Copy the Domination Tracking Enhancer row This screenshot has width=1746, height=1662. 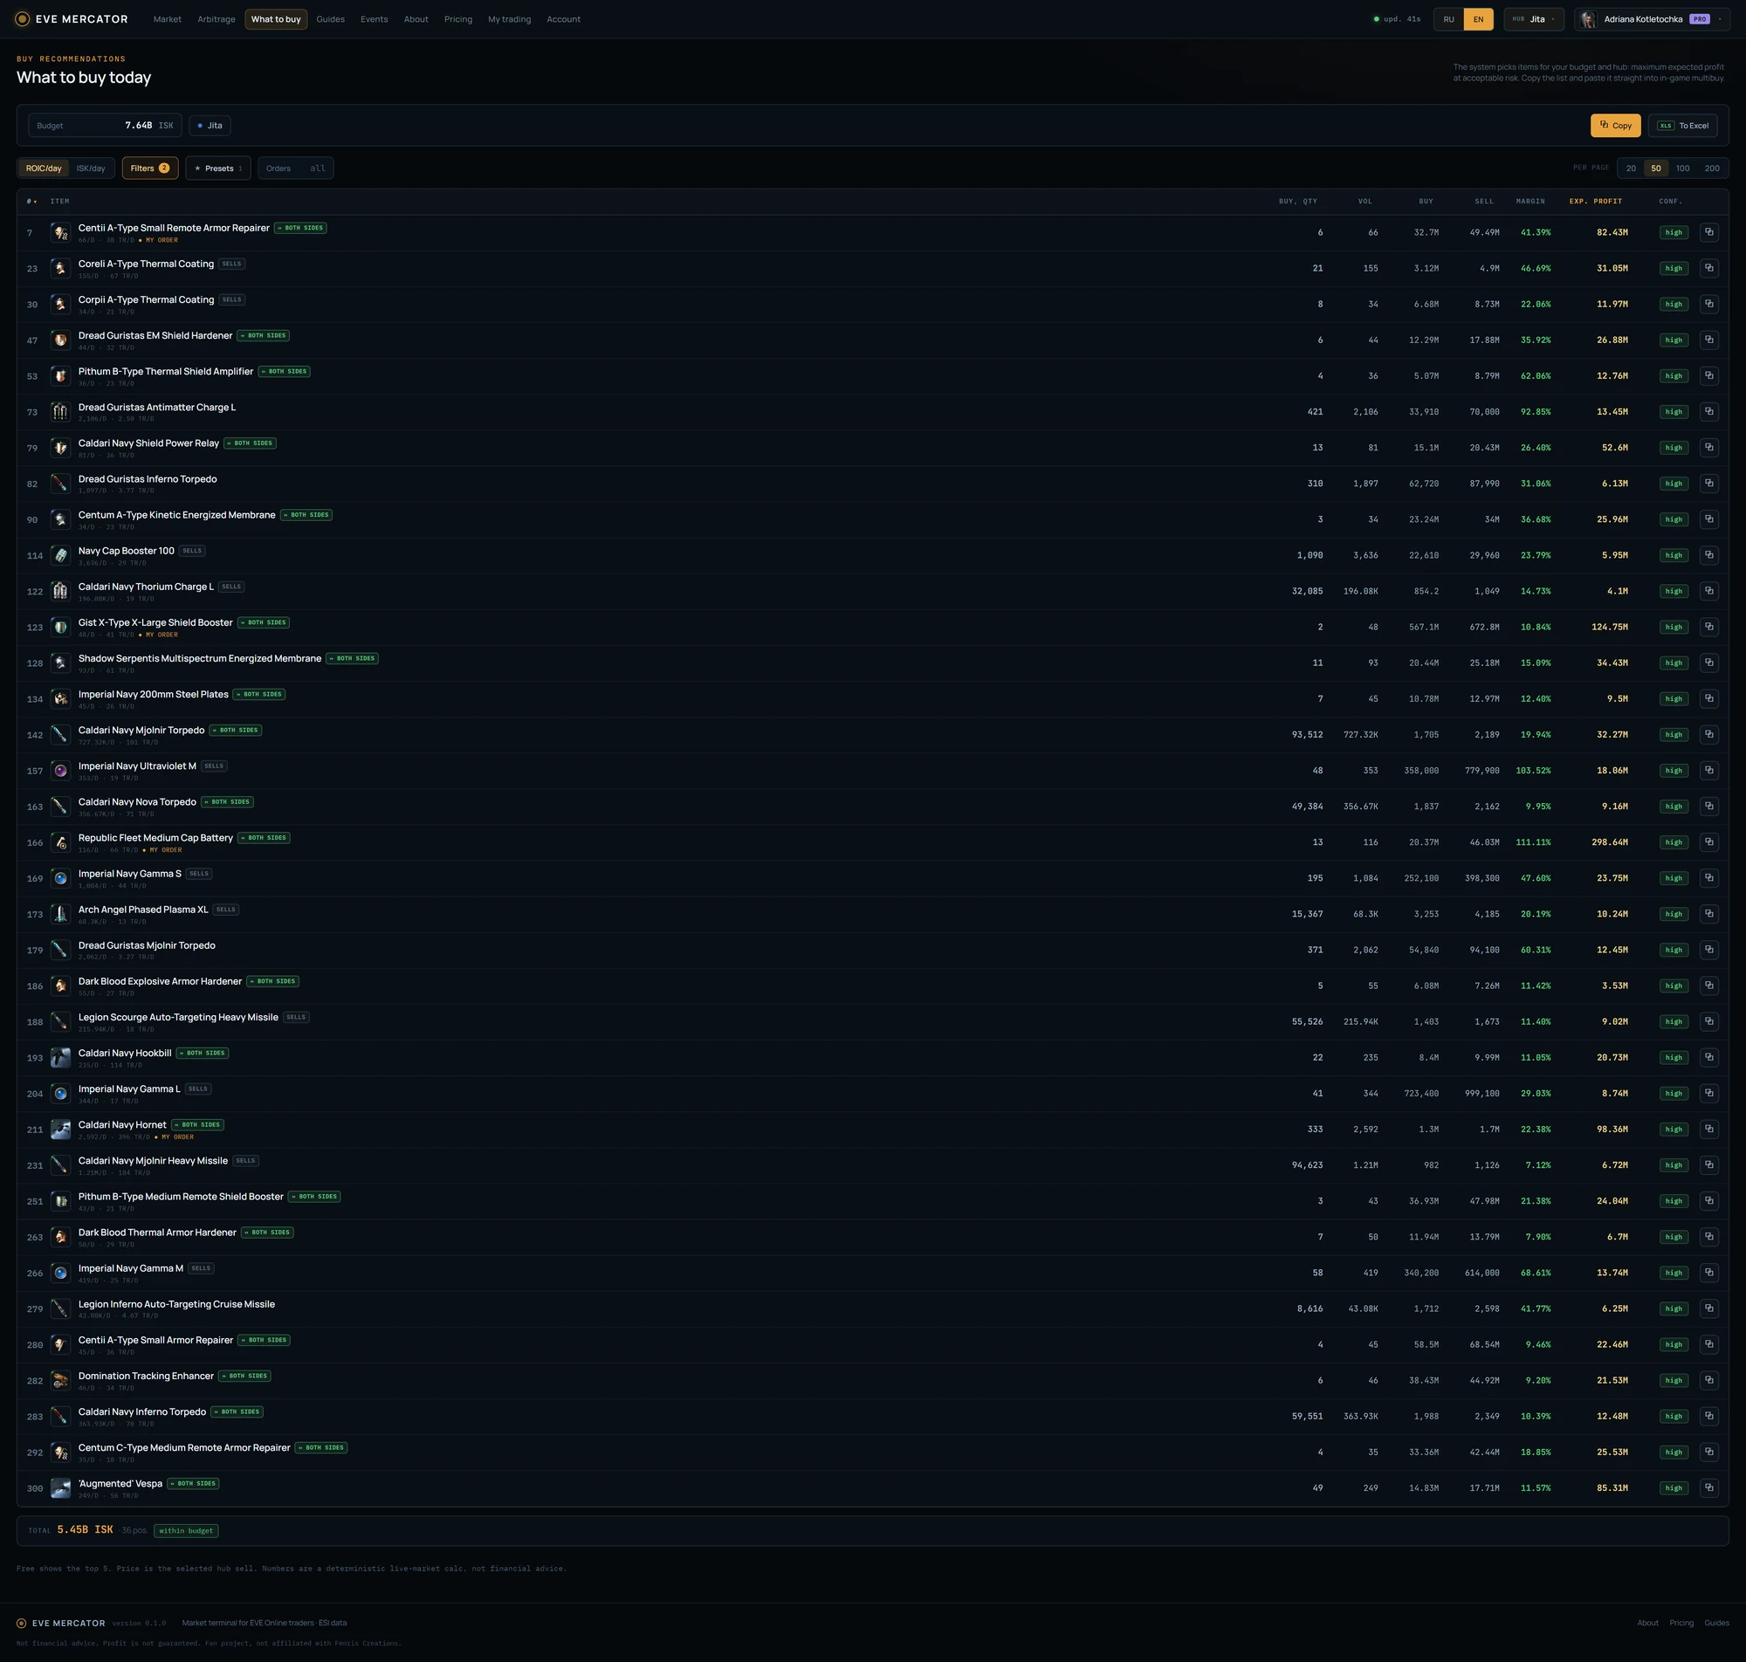tap(1708, 1380)
